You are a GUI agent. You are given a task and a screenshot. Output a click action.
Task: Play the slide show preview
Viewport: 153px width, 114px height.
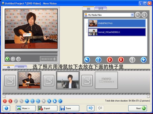(x=7, y=59)
